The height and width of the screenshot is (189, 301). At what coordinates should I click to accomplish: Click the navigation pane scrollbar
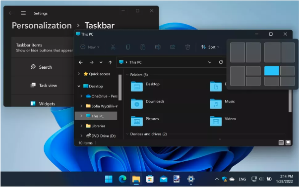point(120,87)
